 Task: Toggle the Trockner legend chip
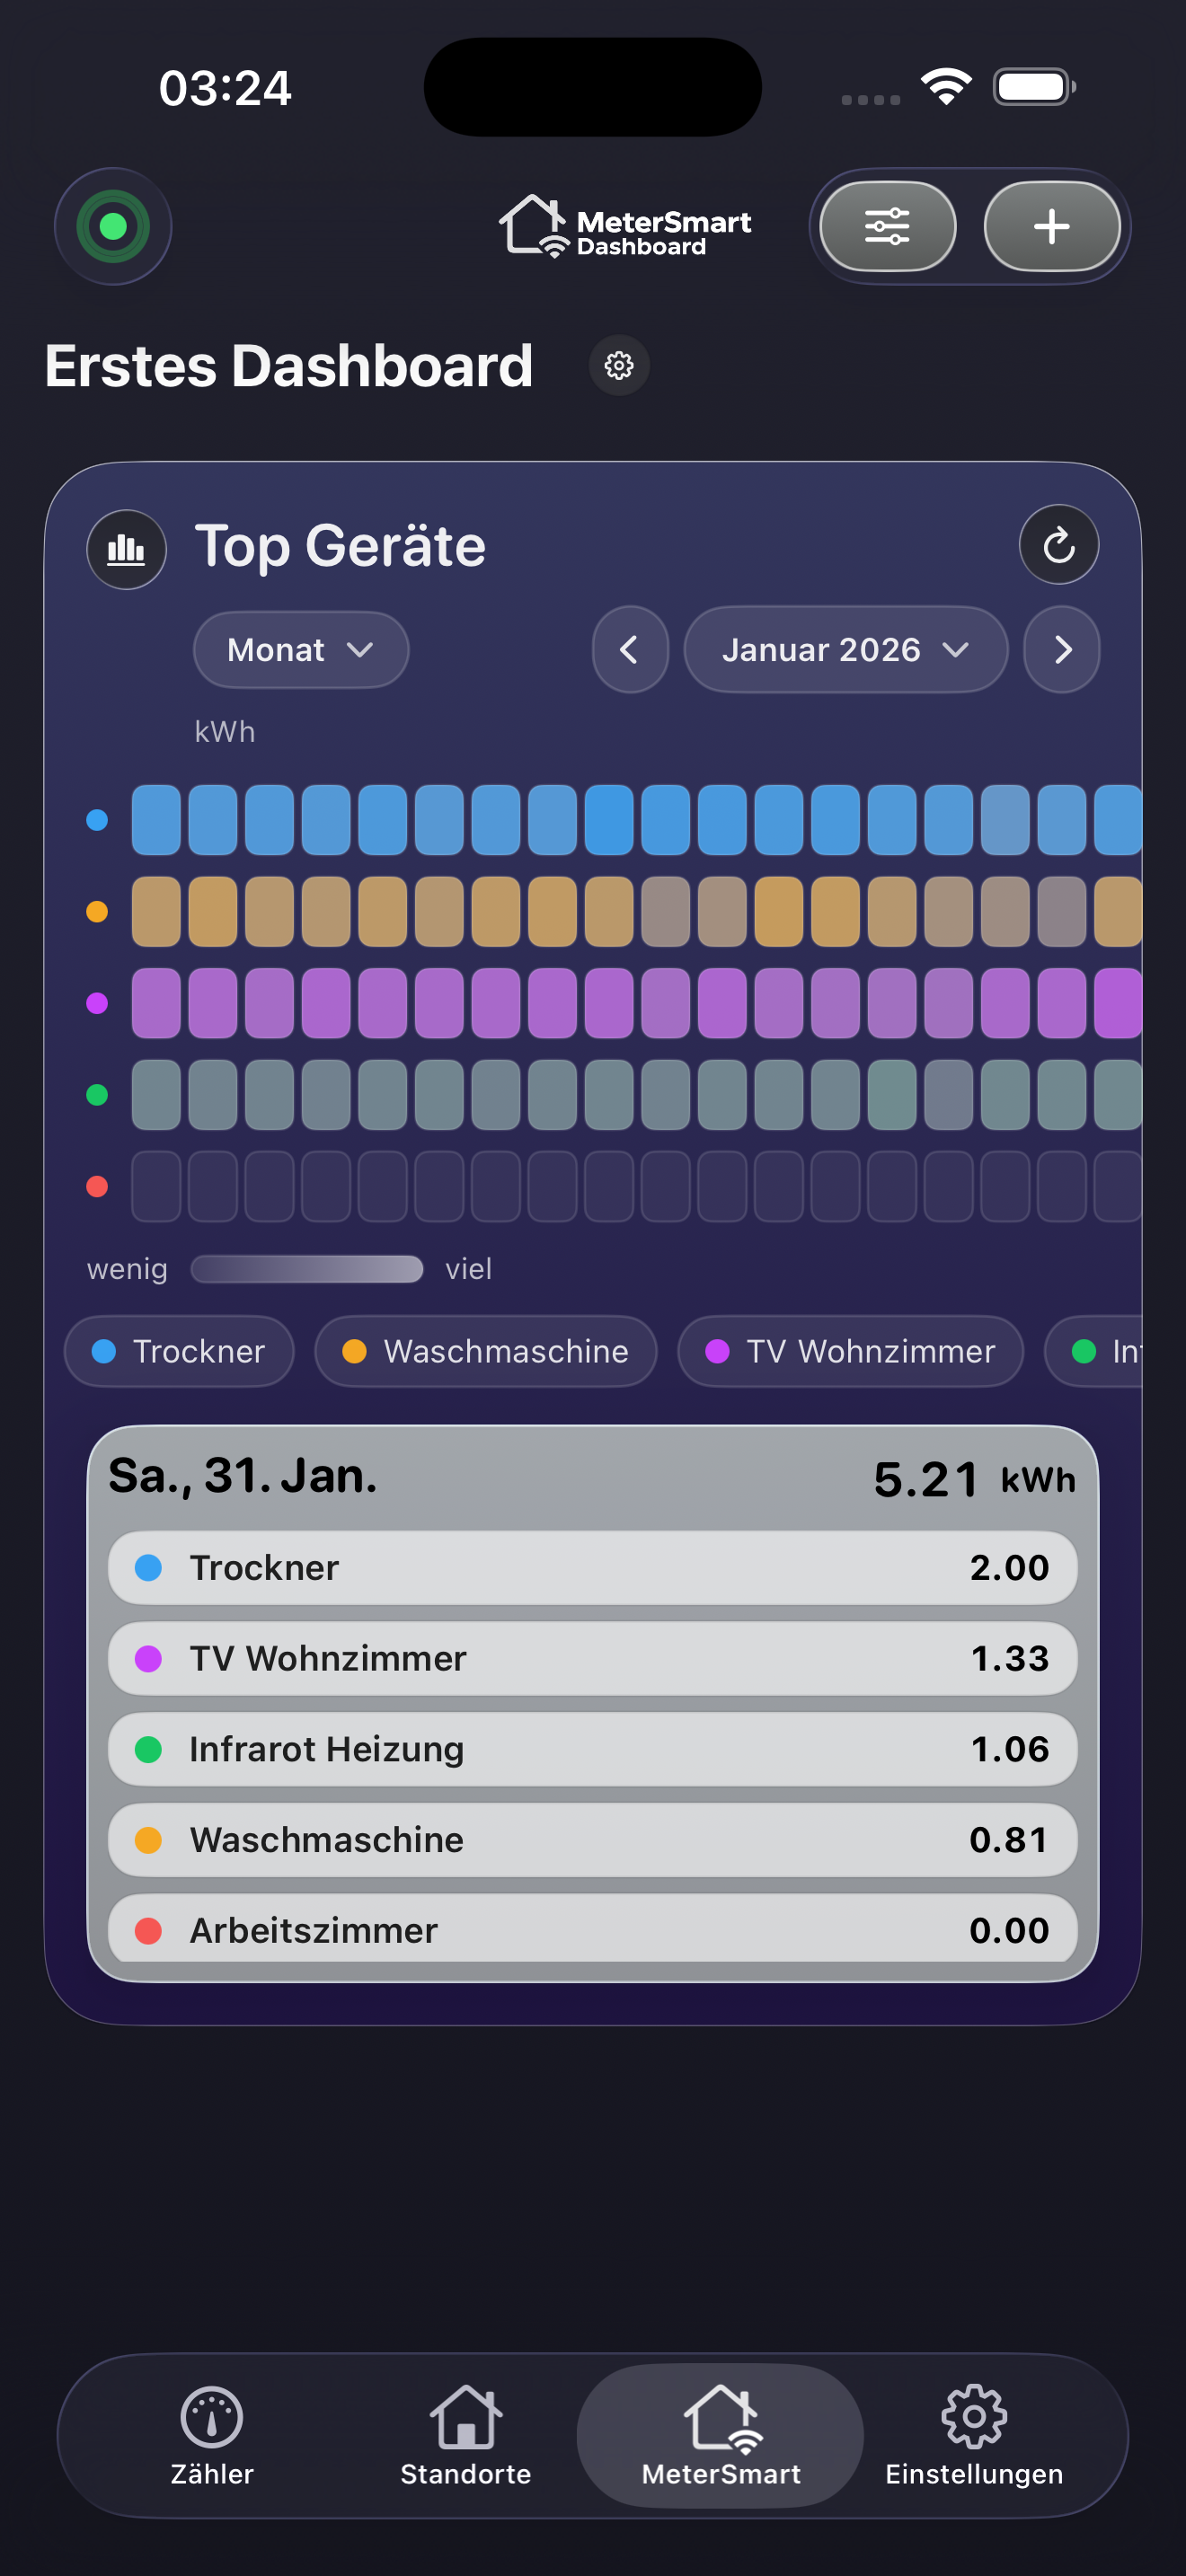[180, 1351]
